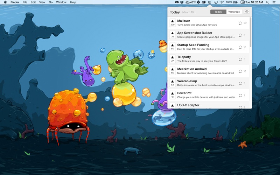Screen dimensions: 280x175
Task: Open comments for PowerPot
Action: pyautogui.click(x=242, y=95)
